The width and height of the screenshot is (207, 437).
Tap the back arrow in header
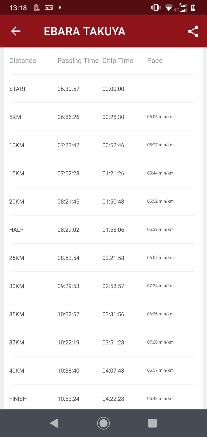[x=16, y=31]
